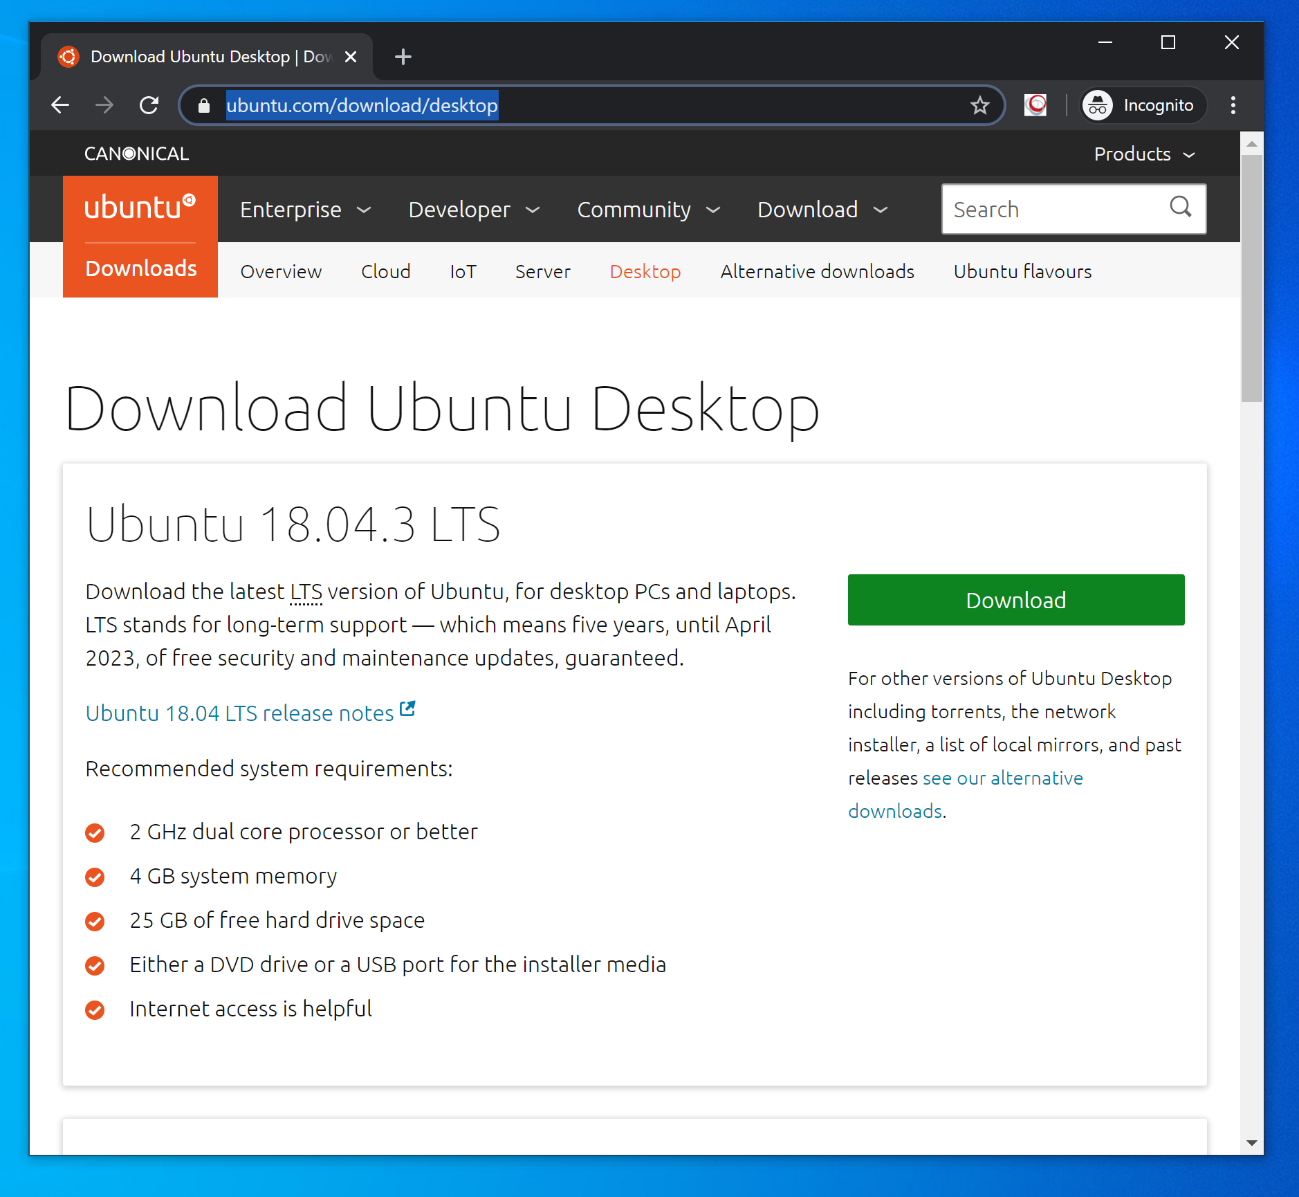The image size is (1299, 1197).
Task: Click the browser forward arrow
Action: 104,105
